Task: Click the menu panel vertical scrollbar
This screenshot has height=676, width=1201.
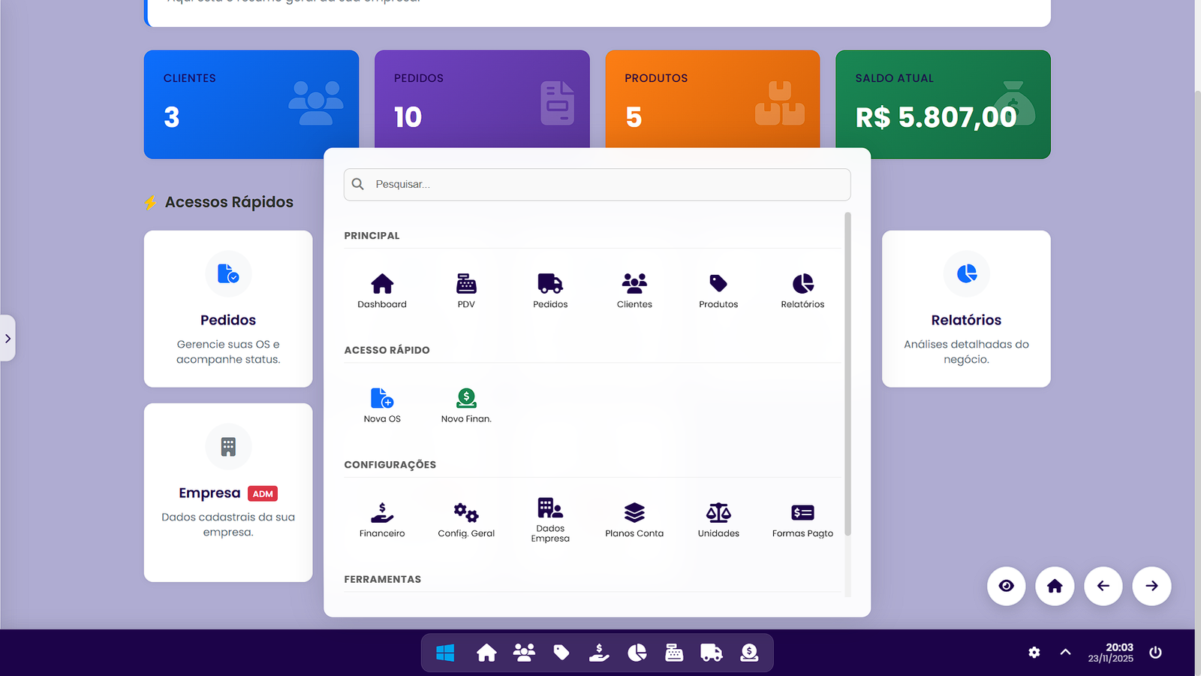Action: coord(847,376)
